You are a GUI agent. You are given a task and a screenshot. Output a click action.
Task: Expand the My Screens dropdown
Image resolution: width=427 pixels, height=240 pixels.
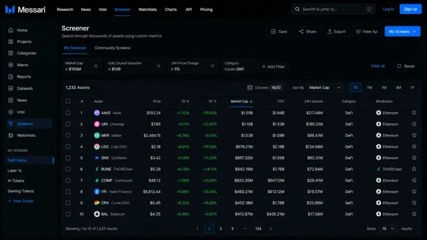tap(402, 32)
